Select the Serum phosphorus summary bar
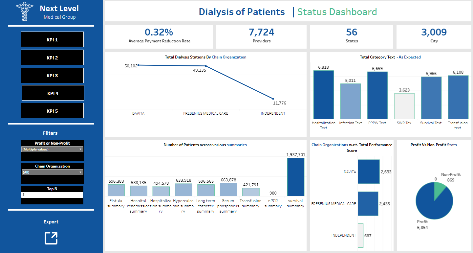This screenshot has height=253, width=473. point(228,190)
